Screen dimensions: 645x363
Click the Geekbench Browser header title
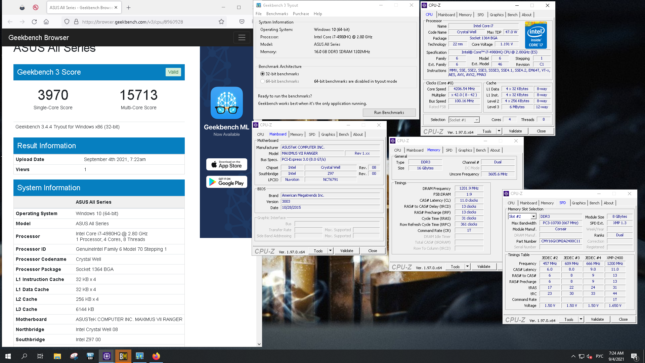click(39, 38)
